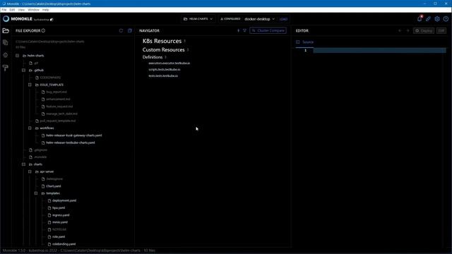Select the CODEOWNERS file

[50, 78]
